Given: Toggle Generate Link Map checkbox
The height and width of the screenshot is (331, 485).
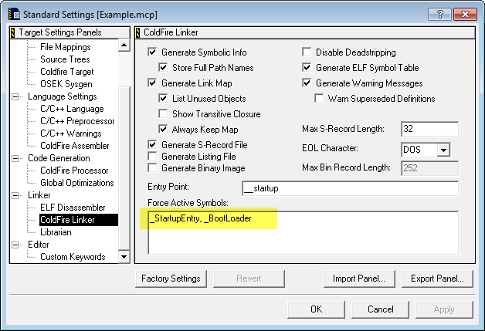Looking at the screenshot, I should (152, 83).
